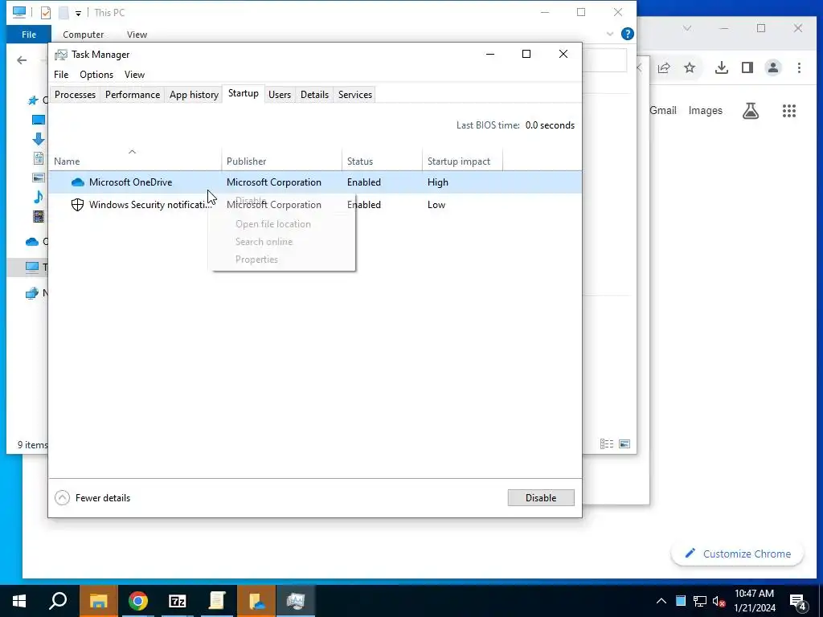Sort by Status column header
This screenshot has height=617, width=823.
382,161
